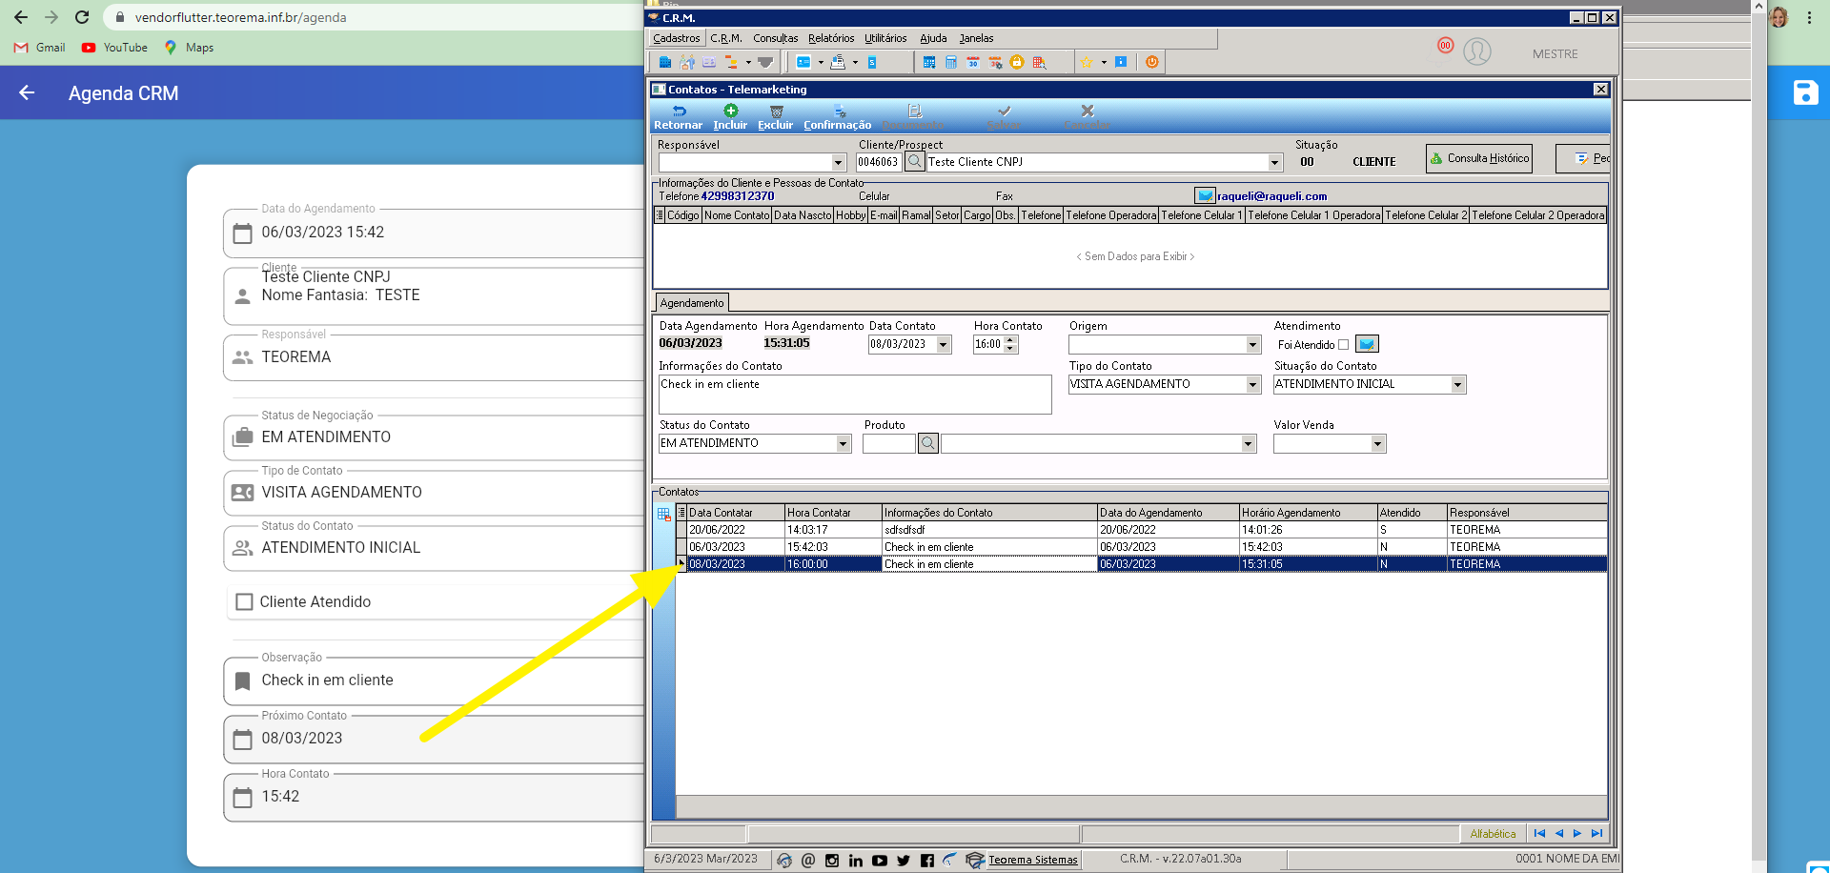The width and height of the screenshot is (1830, 873).
Task: Click Hora Contato 16:00 time stepper
Action: (1011, 345)
